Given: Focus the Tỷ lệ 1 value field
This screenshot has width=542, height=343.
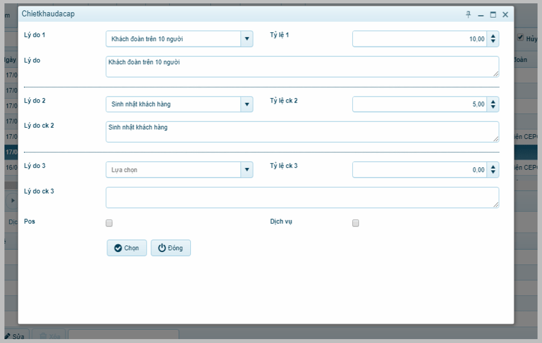Looking at the screenshot, I should pos(420,38).
